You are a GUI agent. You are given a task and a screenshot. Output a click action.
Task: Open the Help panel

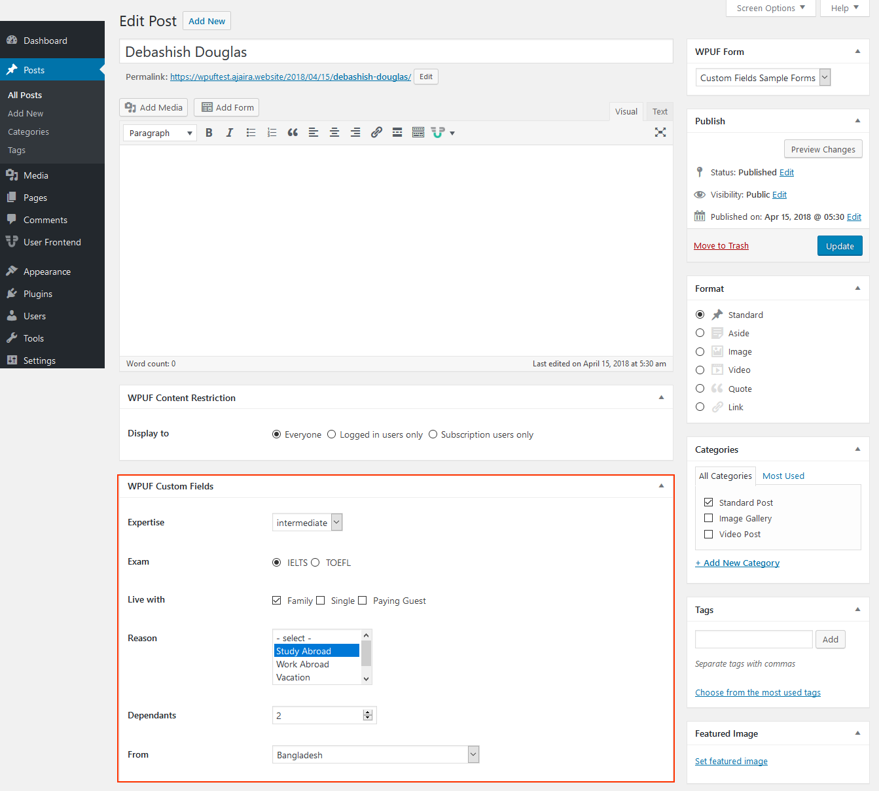point(845,9)
